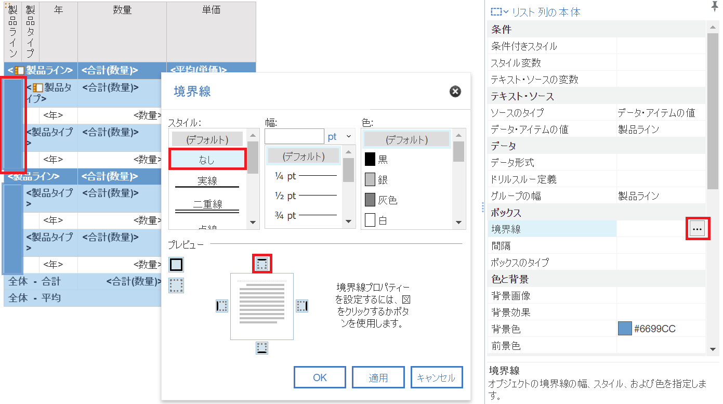Toggle the left border icon beside the preview

click(x=222, y=306)
